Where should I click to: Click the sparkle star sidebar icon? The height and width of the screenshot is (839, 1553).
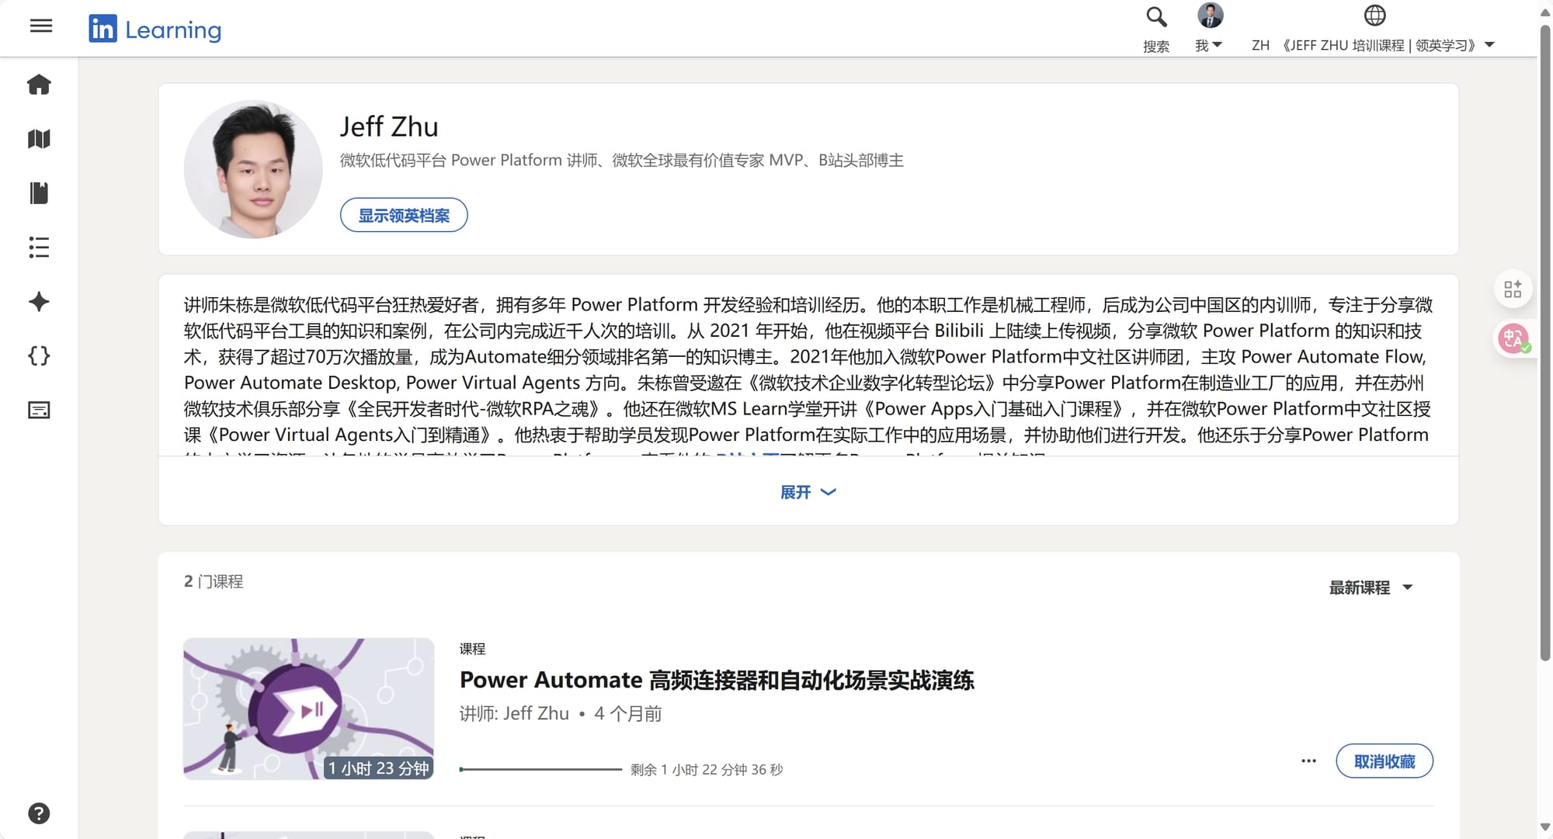pos(39,302)
